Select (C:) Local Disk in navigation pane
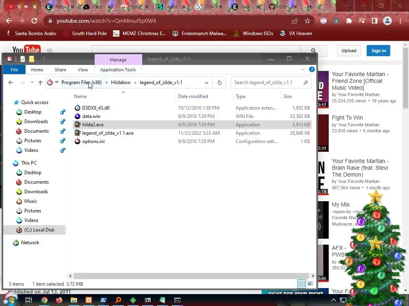 point(34,230)
